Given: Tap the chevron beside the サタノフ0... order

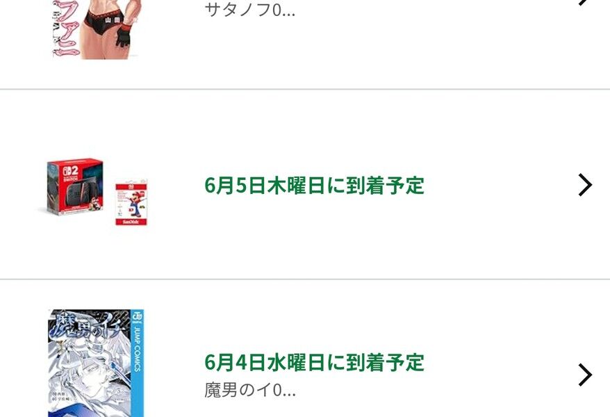Looking at the screenshot, I should pos(585,2).
